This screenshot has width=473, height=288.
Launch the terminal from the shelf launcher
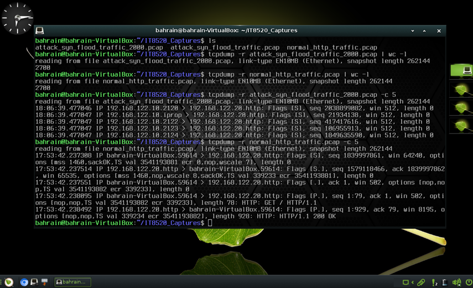(x=34, y=282)
